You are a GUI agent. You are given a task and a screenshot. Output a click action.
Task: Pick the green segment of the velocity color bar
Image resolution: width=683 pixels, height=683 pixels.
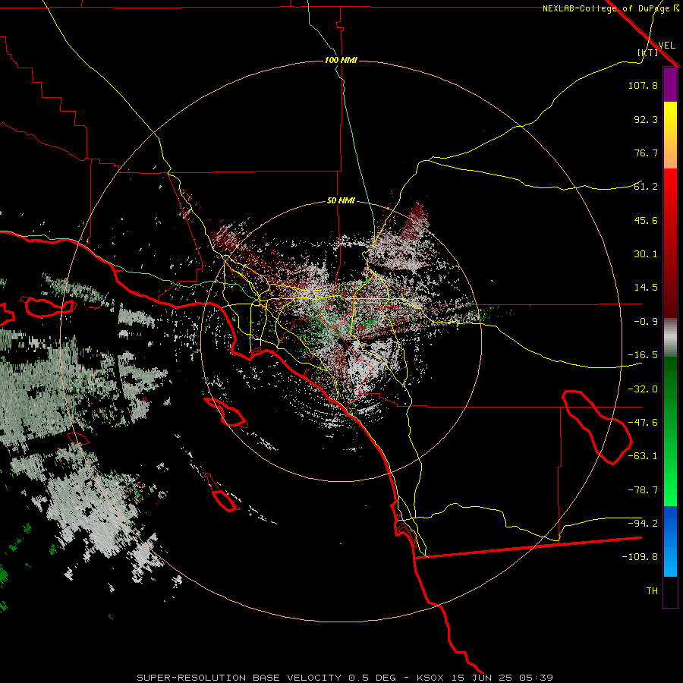(670, 431)
